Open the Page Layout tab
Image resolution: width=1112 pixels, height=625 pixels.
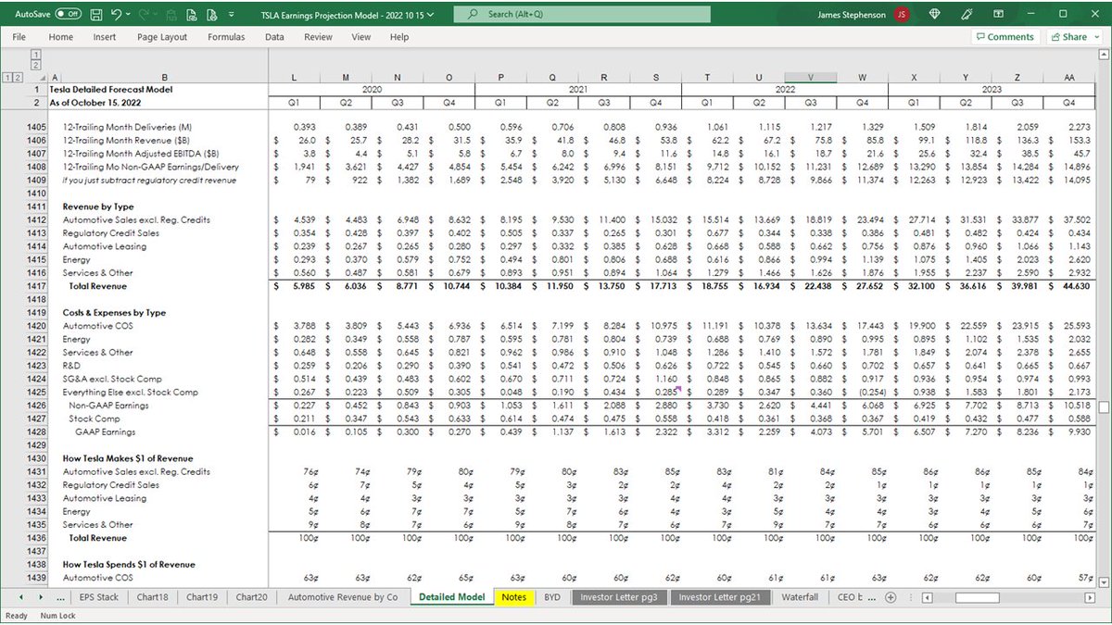pos(162,37)
